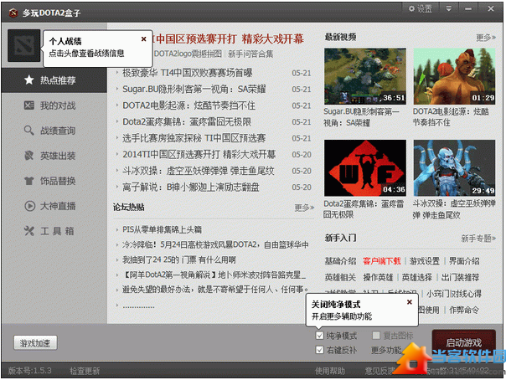The height and width of the screenshot is (380, 506).
Task: Click the 游戏加速 button
Action: pos(35,343)
